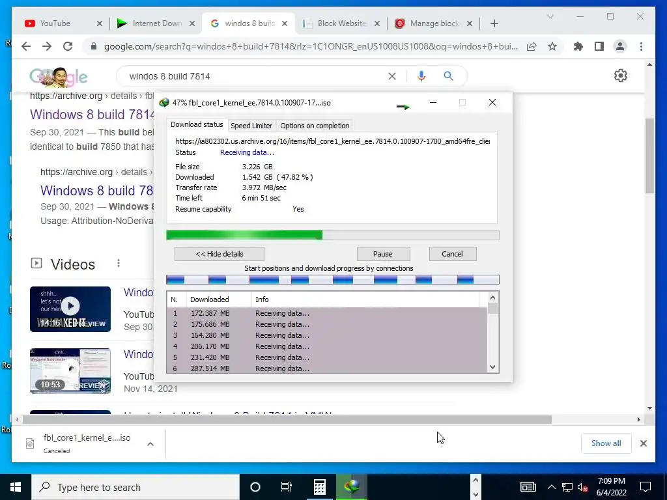Screen dimensions: 667x500
Task: Click muted volume tray icon
Action: [583, 487]
